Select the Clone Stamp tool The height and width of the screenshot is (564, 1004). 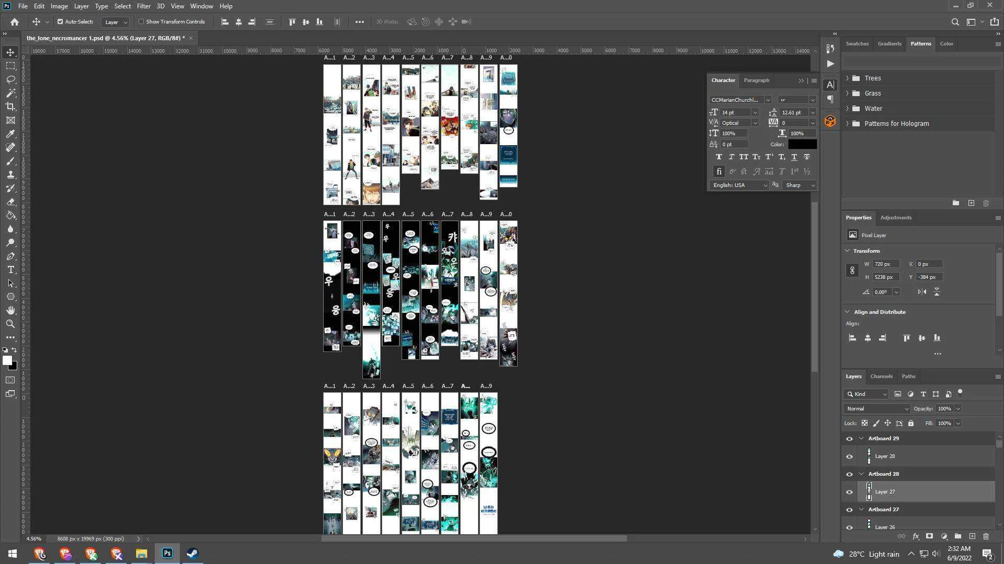(x=10, y=174)
